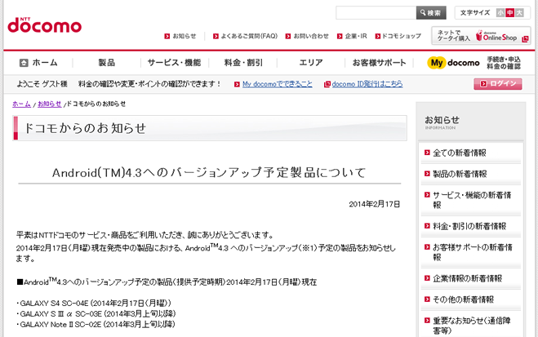Click the 検索 search button

click(x=431, y=13)
